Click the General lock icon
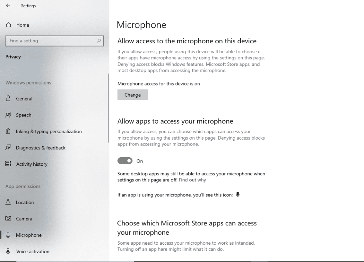364x262 pixels. click(9, 99)
